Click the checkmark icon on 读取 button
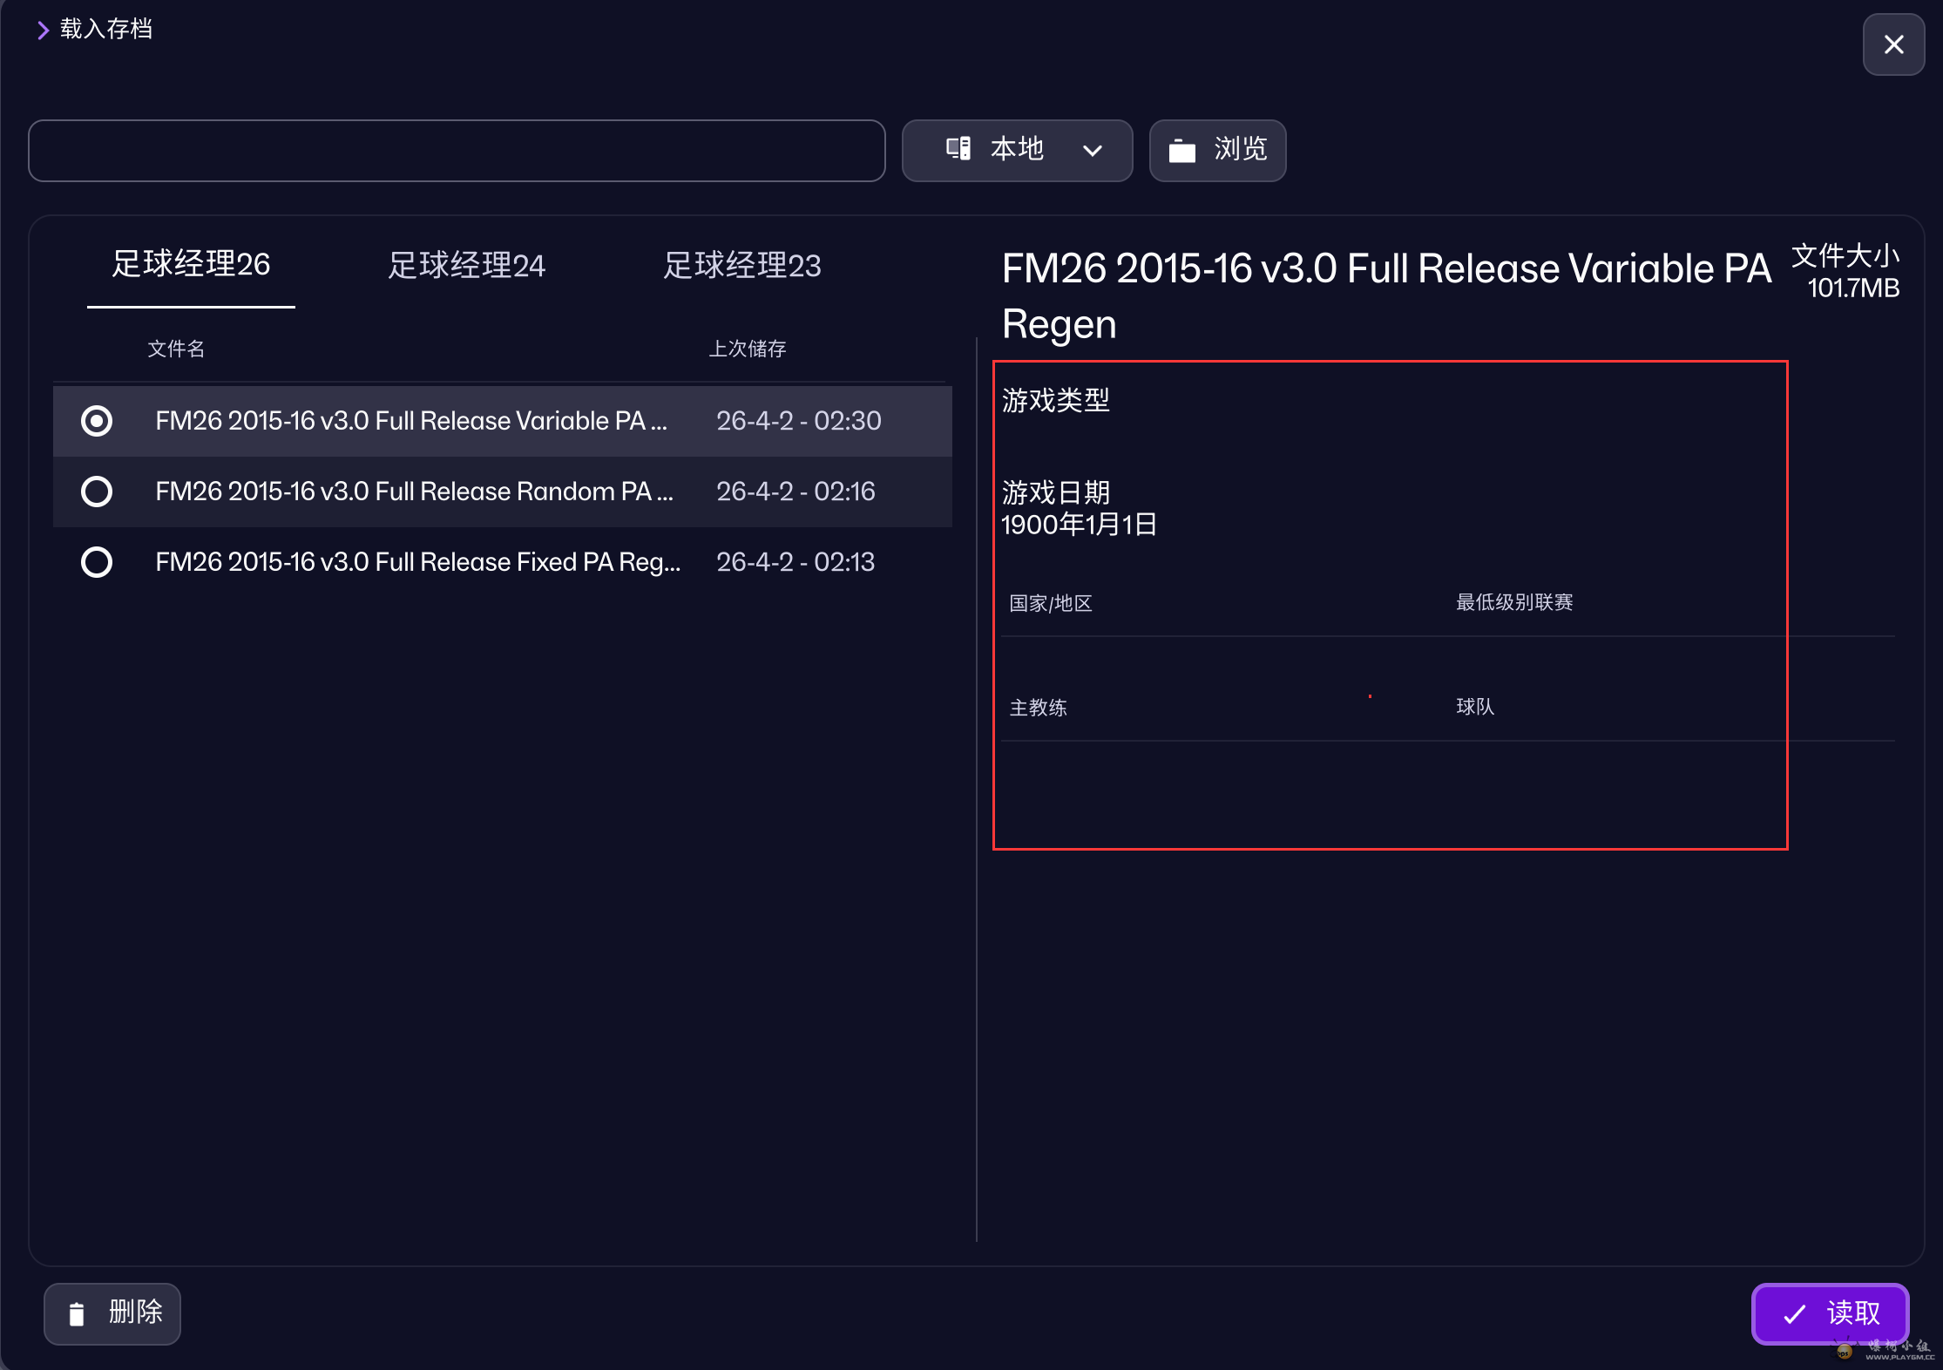This screenshot has height=1370, width=1943. point(1794,1314)
